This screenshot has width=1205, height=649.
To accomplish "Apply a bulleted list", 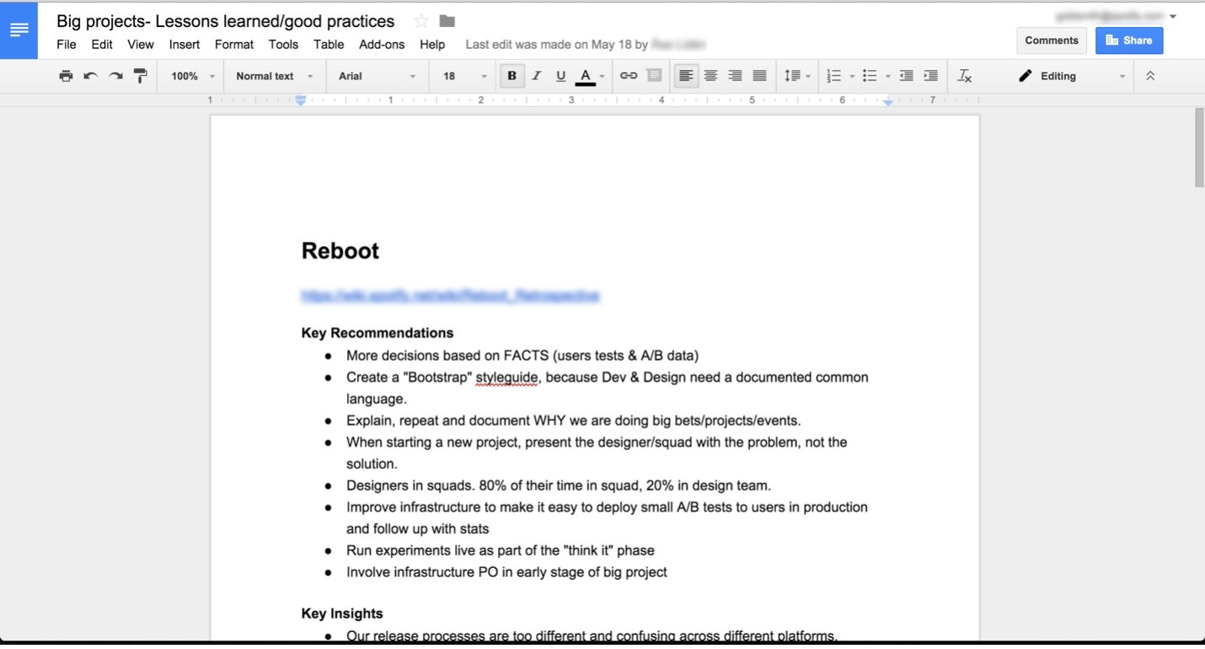I will click(870, 76).
